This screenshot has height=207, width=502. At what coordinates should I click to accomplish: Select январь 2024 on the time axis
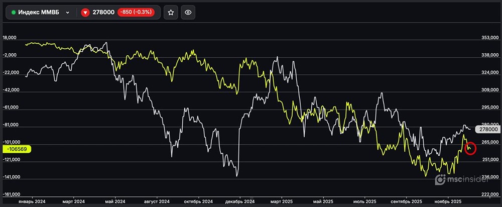(32, 201)
